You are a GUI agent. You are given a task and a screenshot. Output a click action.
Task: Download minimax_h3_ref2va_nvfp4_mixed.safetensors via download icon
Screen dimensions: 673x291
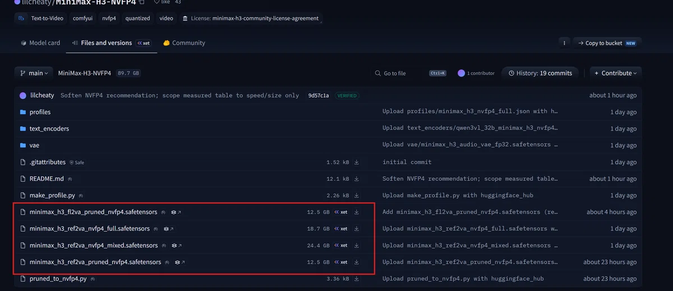[357, 245]
